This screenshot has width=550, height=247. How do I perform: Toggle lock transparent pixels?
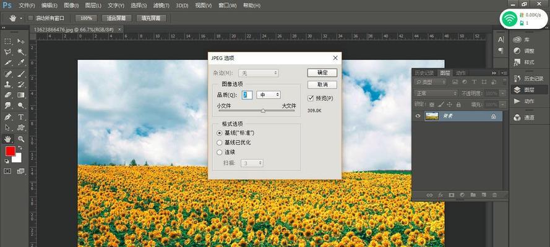coord(432,104)
